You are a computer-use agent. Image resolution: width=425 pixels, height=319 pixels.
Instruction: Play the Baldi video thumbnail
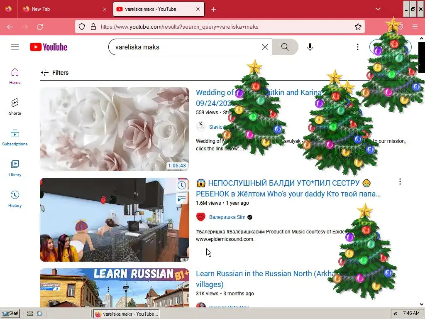(x=115, y=220)
